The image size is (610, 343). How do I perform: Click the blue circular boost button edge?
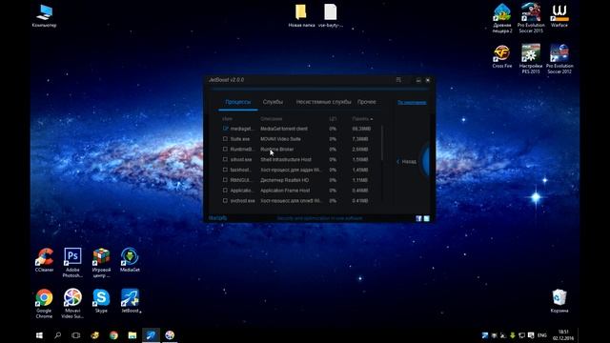coord(426,161)
